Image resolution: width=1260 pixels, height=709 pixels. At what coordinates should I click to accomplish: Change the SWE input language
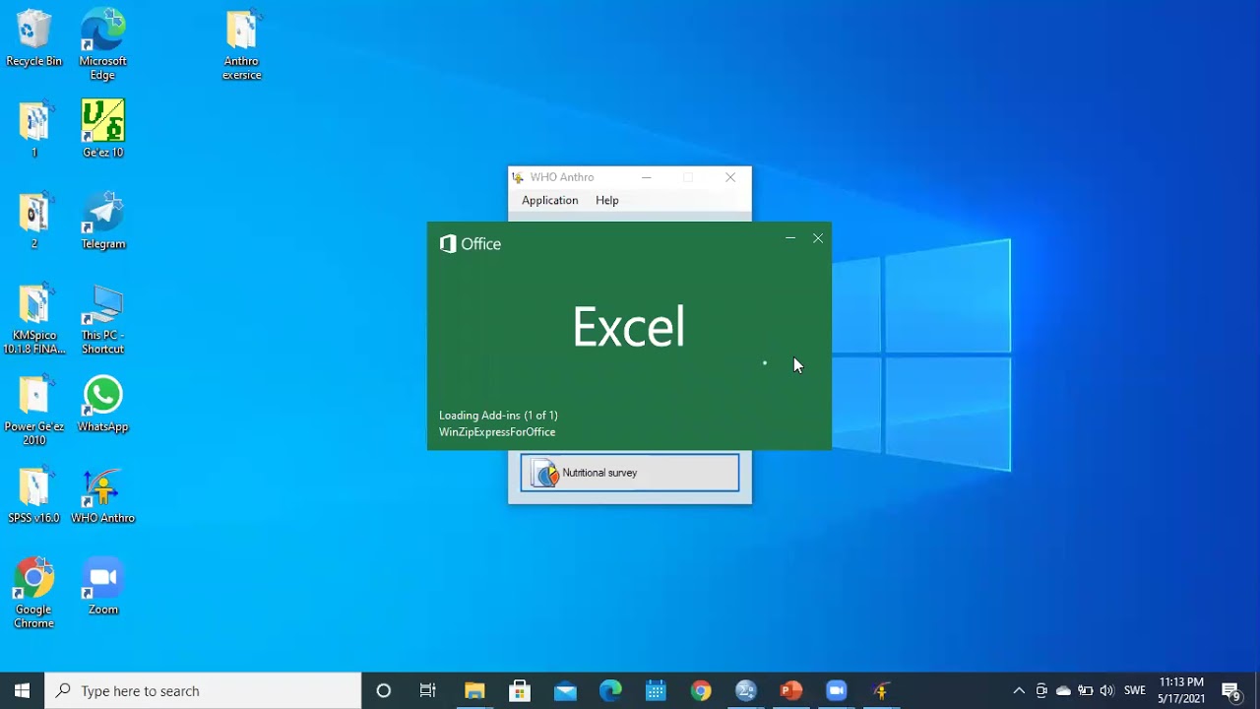click(1135, 690)
